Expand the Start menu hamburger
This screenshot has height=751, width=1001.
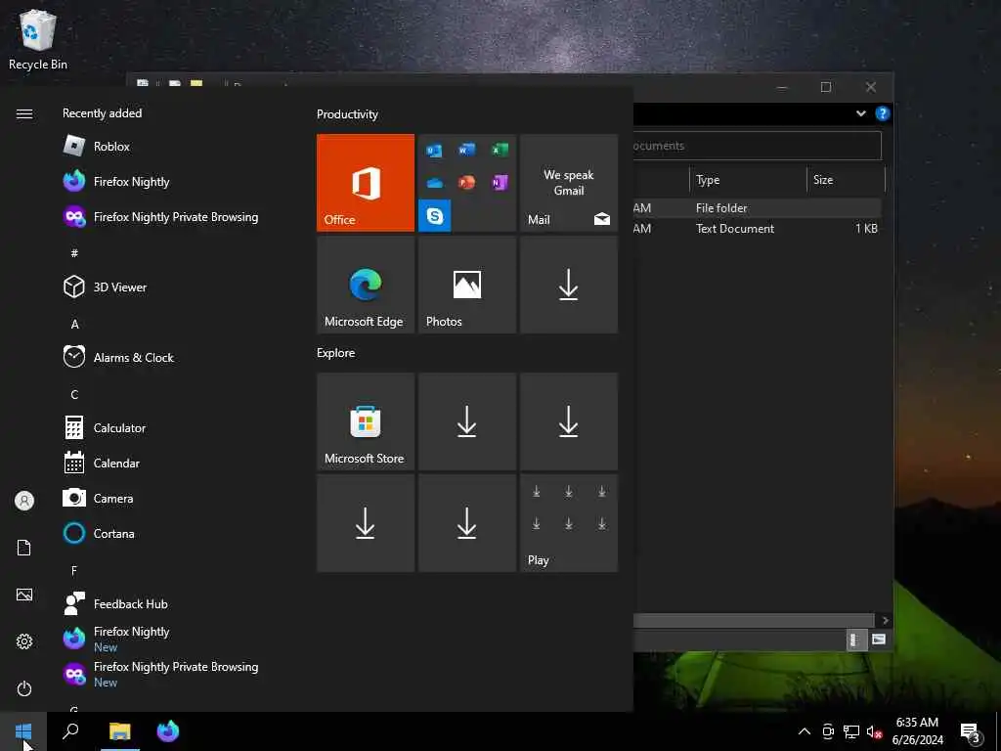click(24, 113)
